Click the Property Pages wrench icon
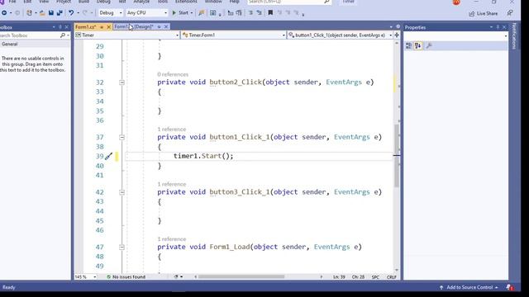529x297 pixels. tap(429, 46)
